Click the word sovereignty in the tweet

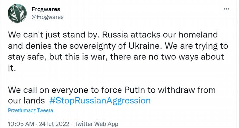[x=93, y=46]
